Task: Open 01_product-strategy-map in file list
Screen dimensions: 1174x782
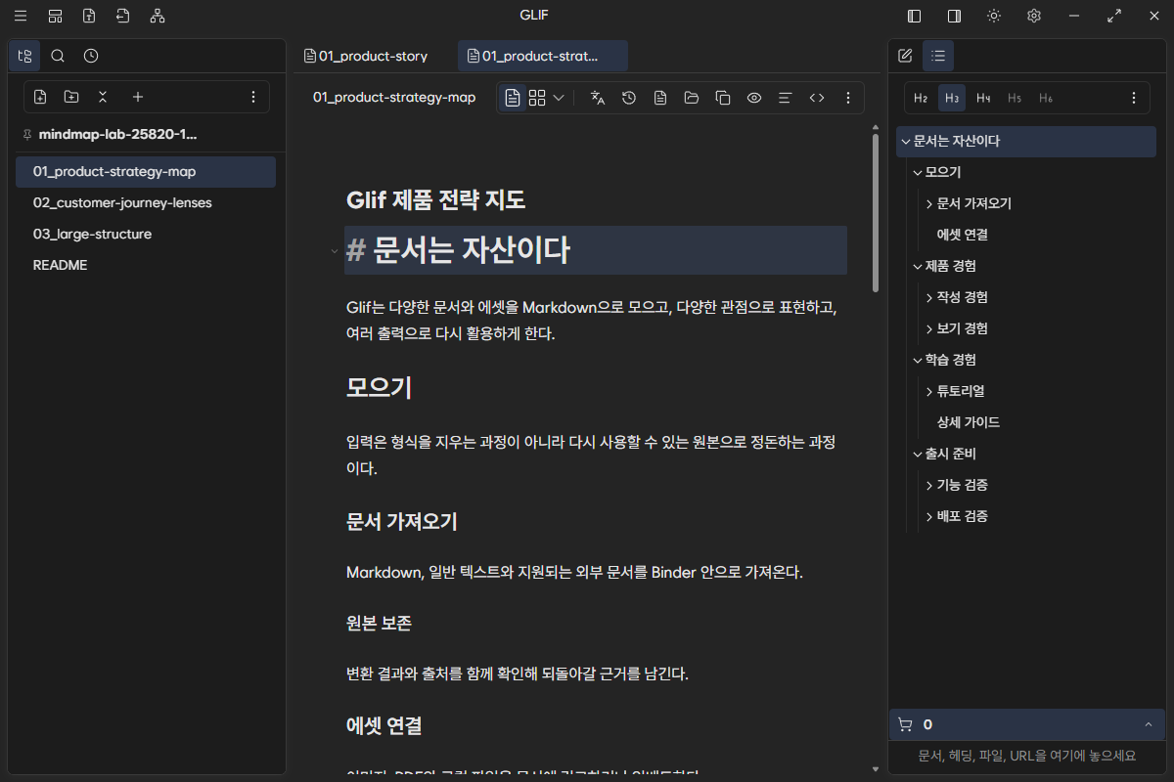Action: coord(146,171)
